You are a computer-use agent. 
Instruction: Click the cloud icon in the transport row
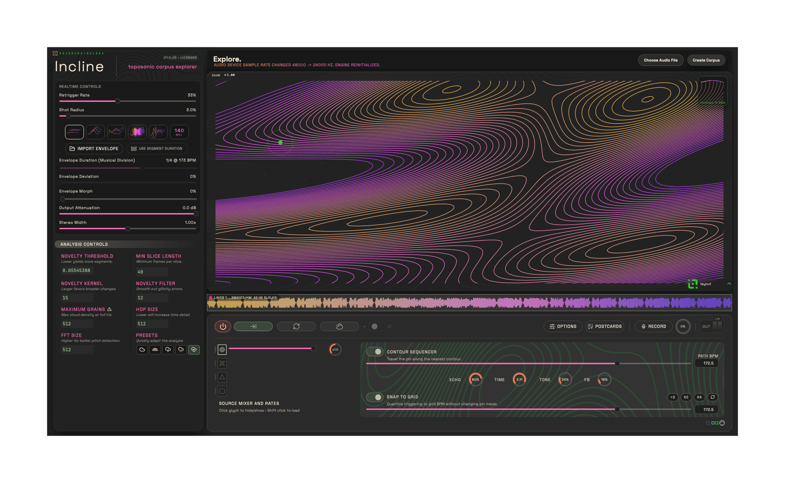point(339,326)
